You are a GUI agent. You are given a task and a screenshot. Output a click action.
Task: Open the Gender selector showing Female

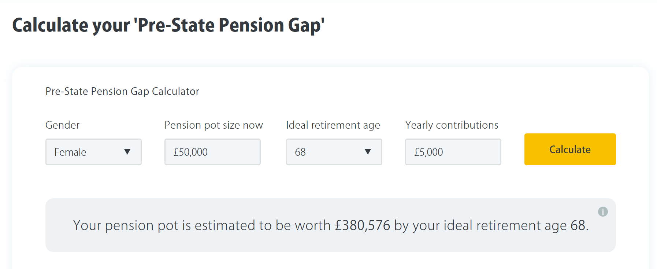click(93, 152)
